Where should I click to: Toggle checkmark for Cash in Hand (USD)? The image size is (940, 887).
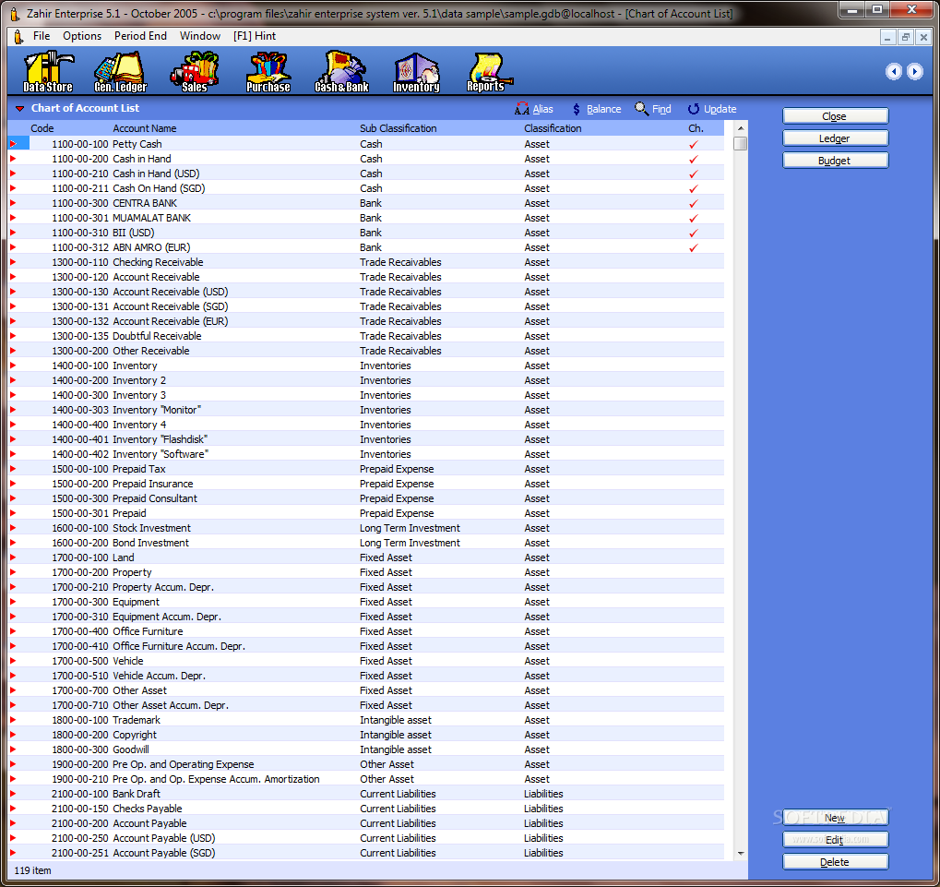pos(694,174)
